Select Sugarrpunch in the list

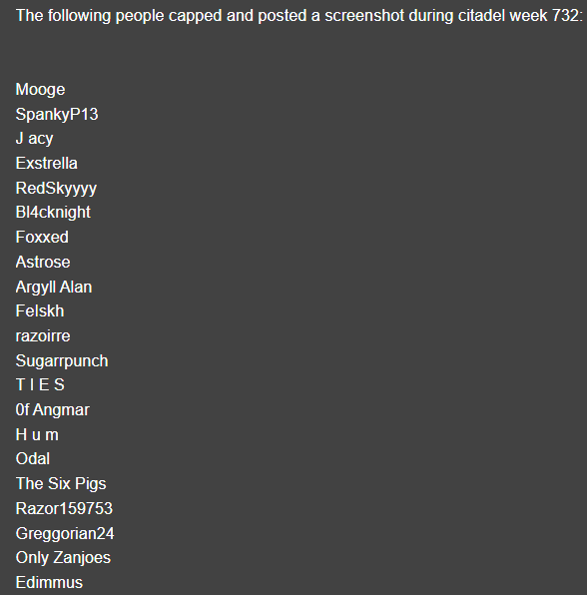click(x=62, y=361)
